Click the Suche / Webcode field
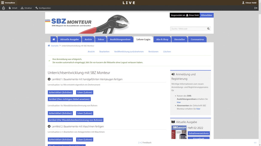Image resolution: width=261 pixels, height=146 pixels. [188, 29]
